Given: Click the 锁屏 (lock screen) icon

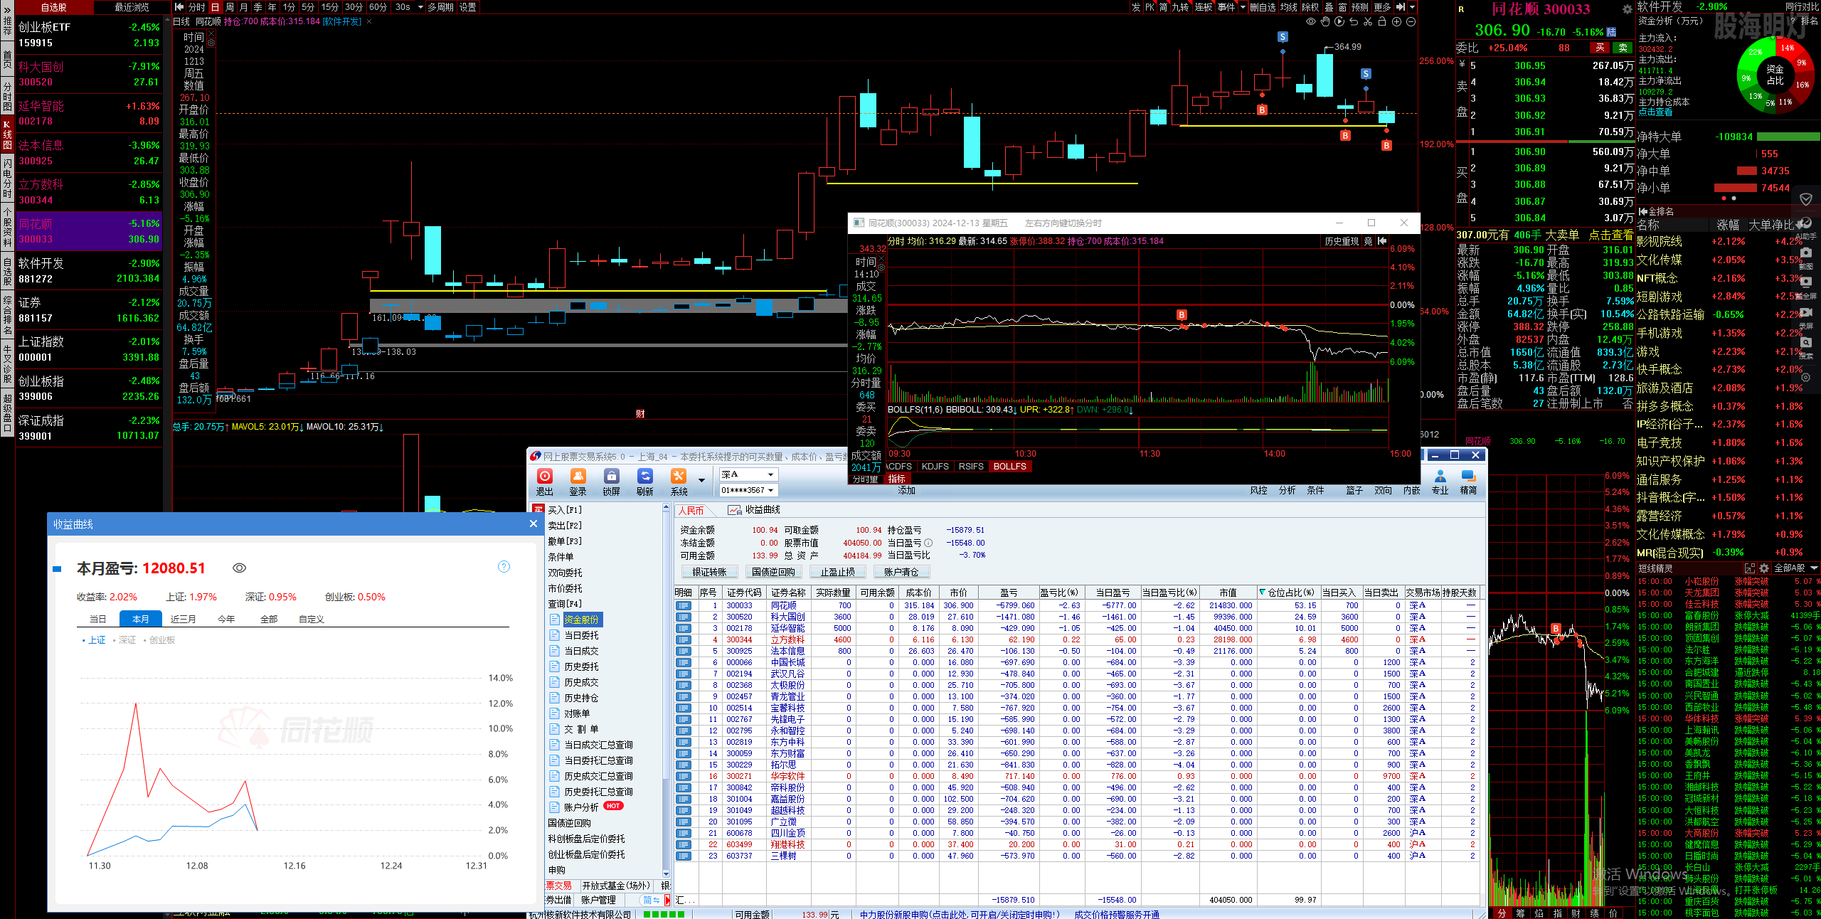Looking at the screenshot, I should pyautogui.click(x=612, y=476).
